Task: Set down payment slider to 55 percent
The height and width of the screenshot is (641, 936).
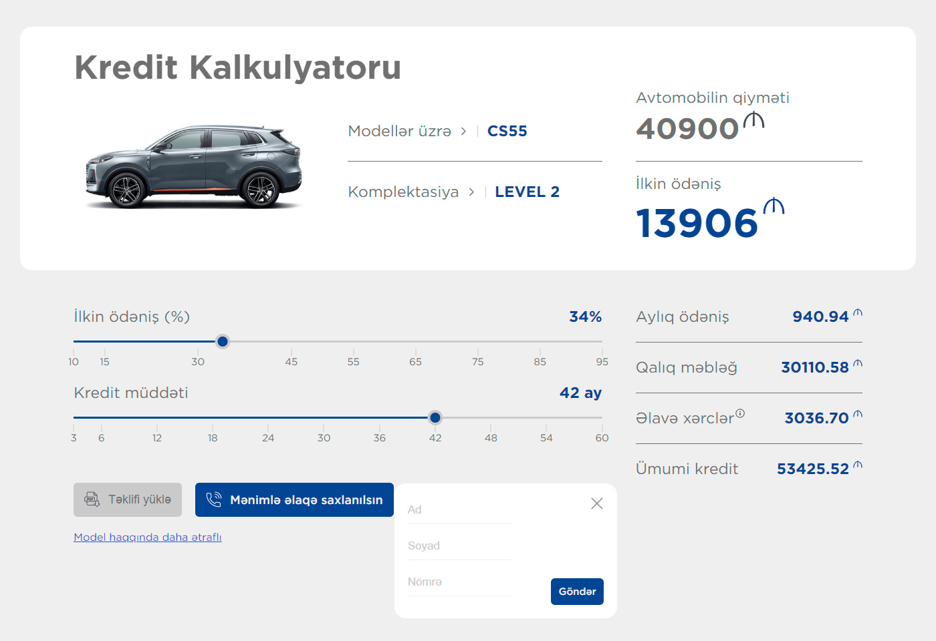Action: (353, 341)
